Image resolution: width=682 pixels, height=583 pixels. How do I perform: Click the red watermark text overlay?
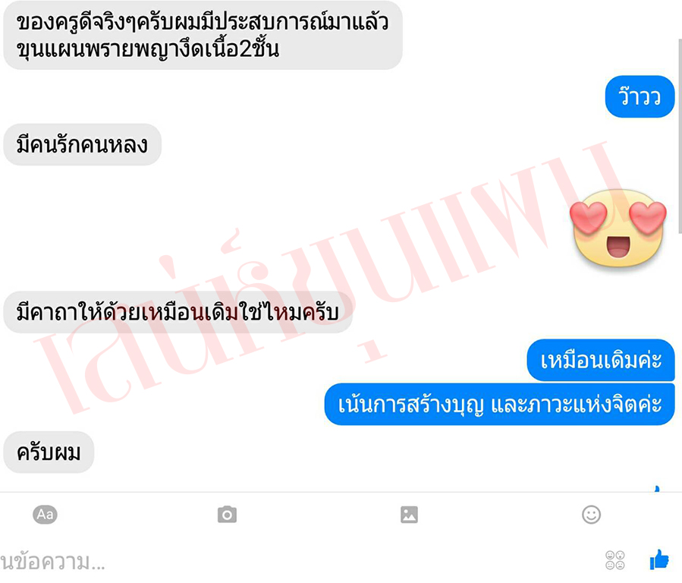coord(331,279)
